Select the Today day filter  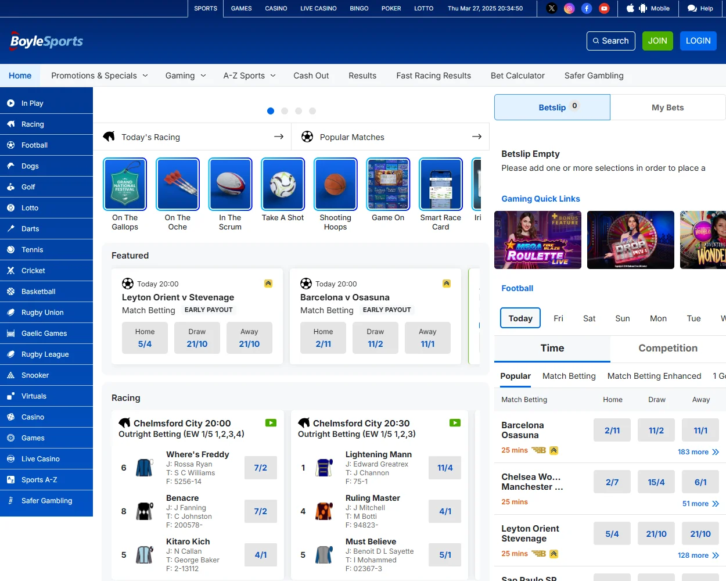coord(520,318)
